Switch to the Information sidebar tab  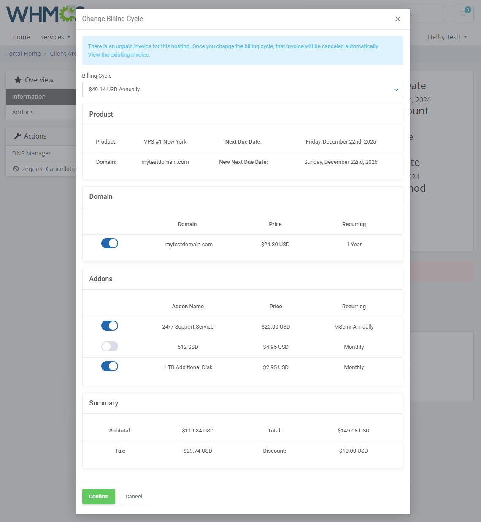(x=28, y=97)
